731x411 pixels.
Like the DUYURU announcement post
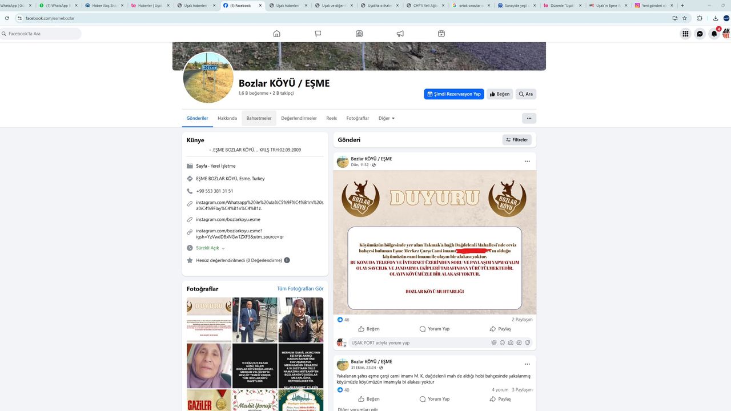coord(368,329)
